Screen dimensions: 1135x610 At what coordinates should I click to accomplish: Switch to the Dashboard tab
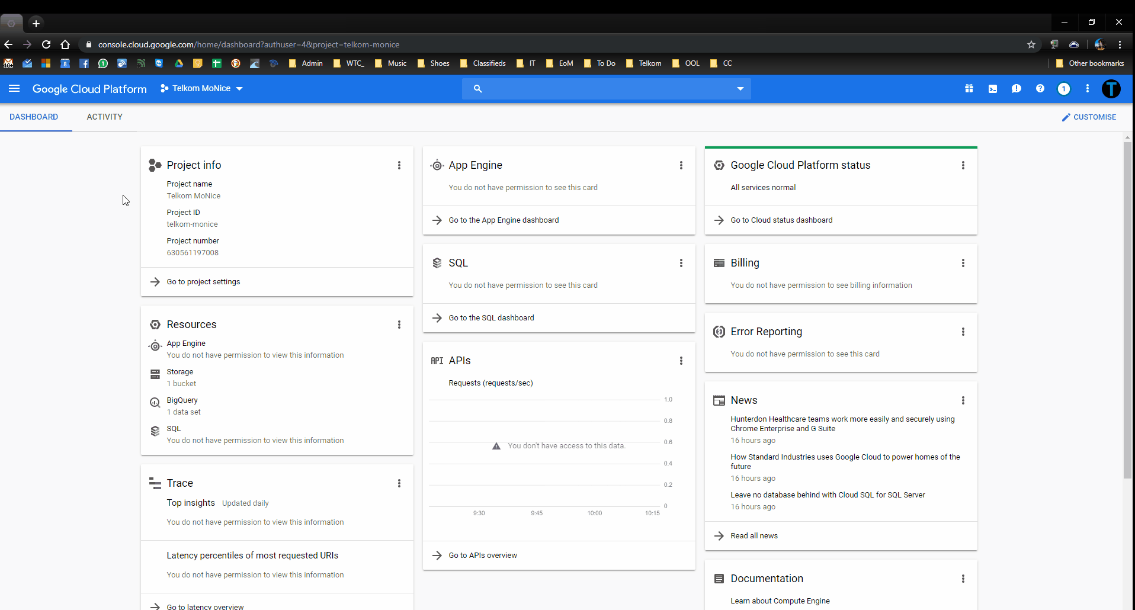pos(34,117)
